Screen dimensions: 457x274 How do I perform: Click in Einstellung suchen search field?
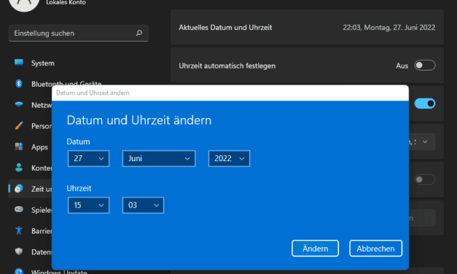[79, 33]
